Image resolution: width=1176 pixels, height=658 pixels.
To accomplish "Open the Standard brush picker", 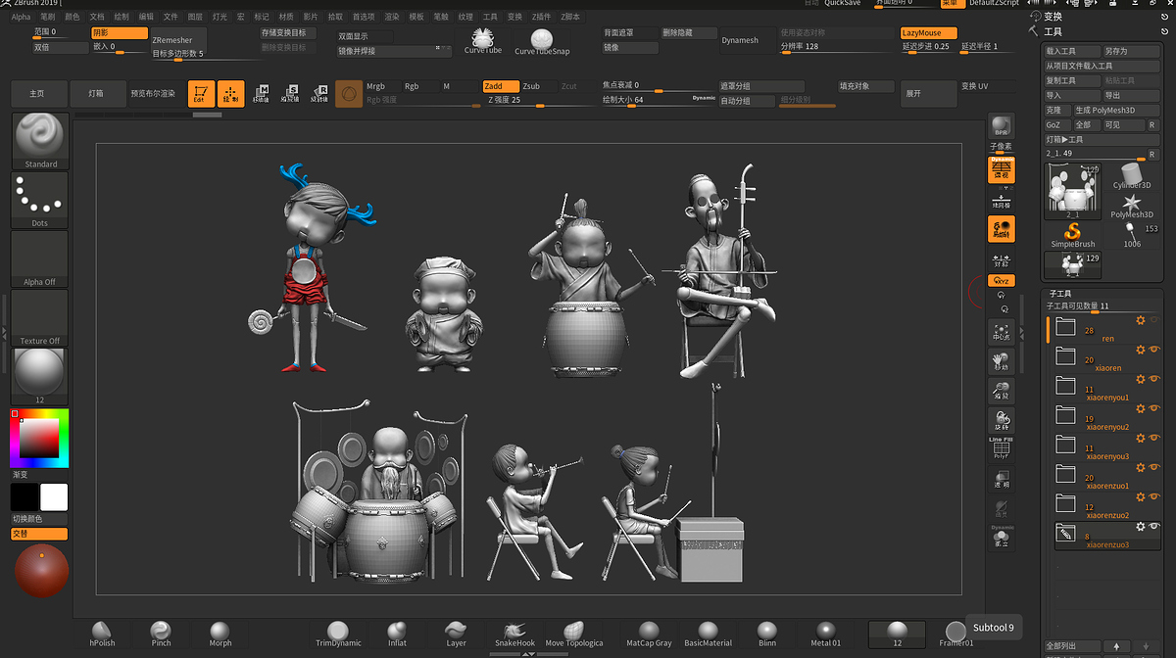I will [40, 141].
